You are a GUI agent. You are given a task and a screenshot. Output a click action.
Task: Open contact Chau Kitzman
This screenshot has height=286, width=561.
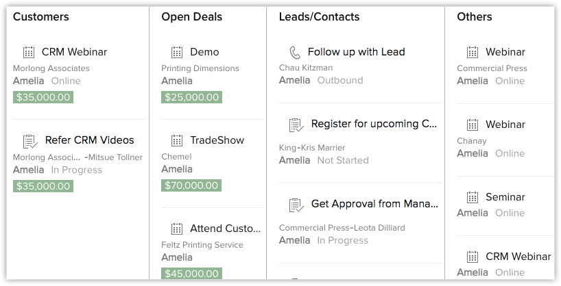306,68
